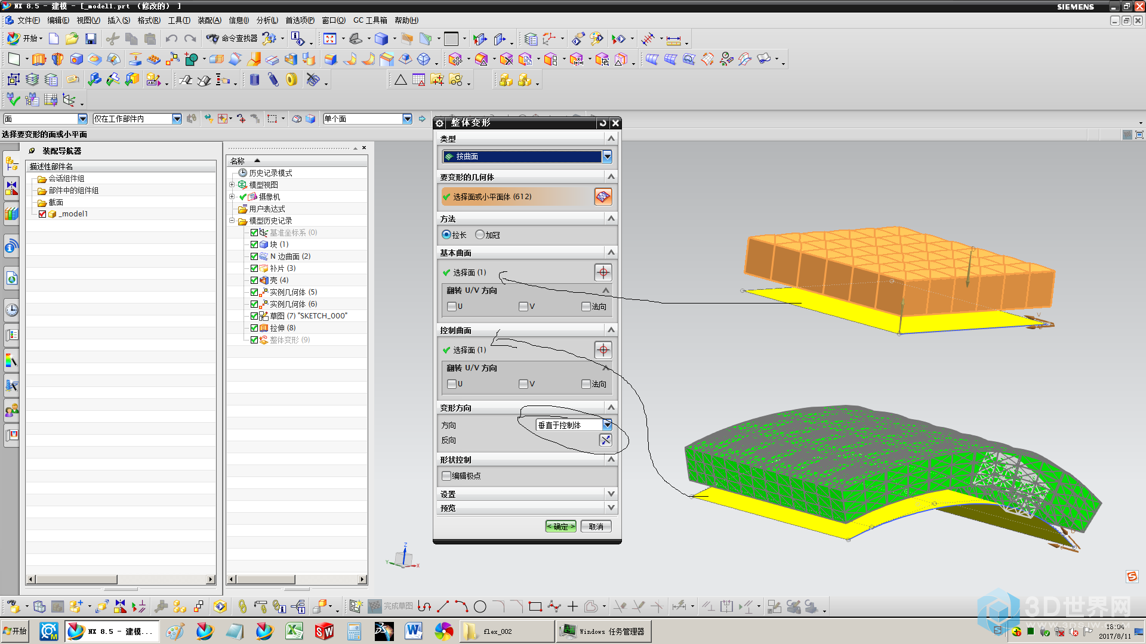Click the dialog settings gear icon
This screenshot has width=1146, height=644.
(x=440, y=123)
